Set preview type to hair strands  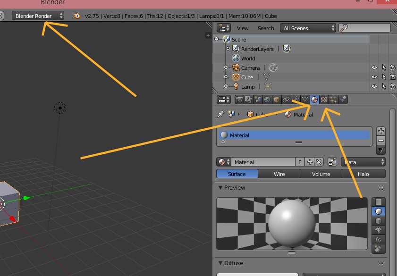[x=379, y=240]
